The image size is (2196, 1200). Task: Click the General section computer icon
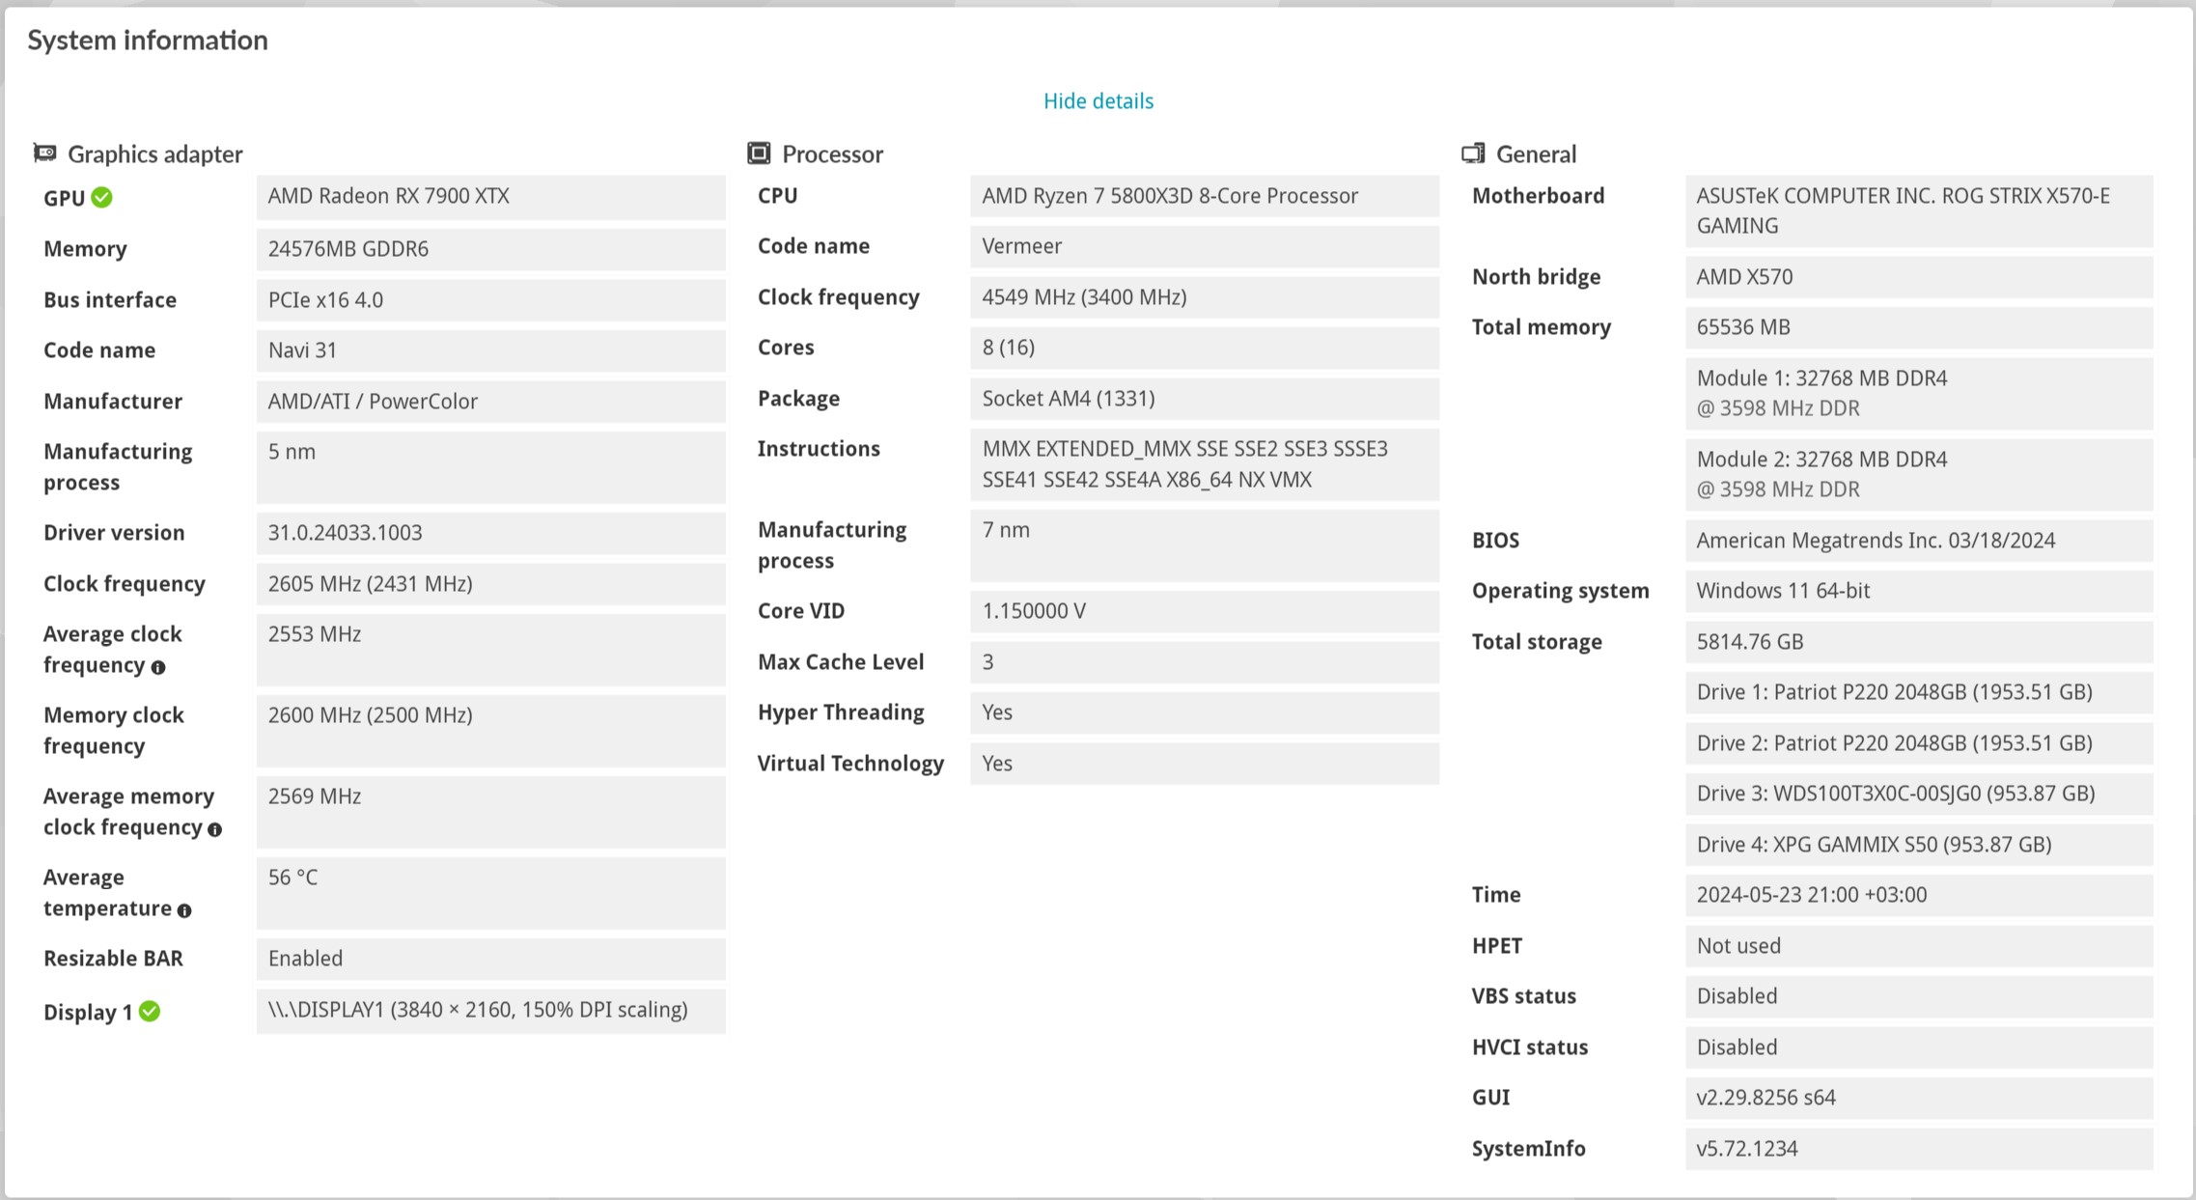(1473, 153)
